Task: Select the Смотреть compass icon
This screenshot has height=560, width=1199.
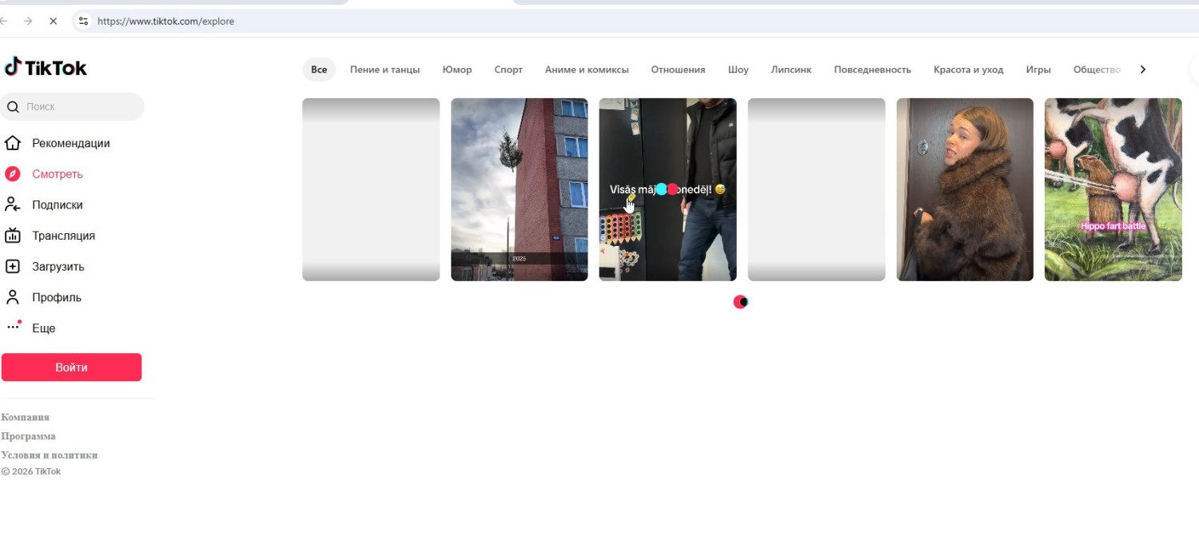Action: (13, 174)
